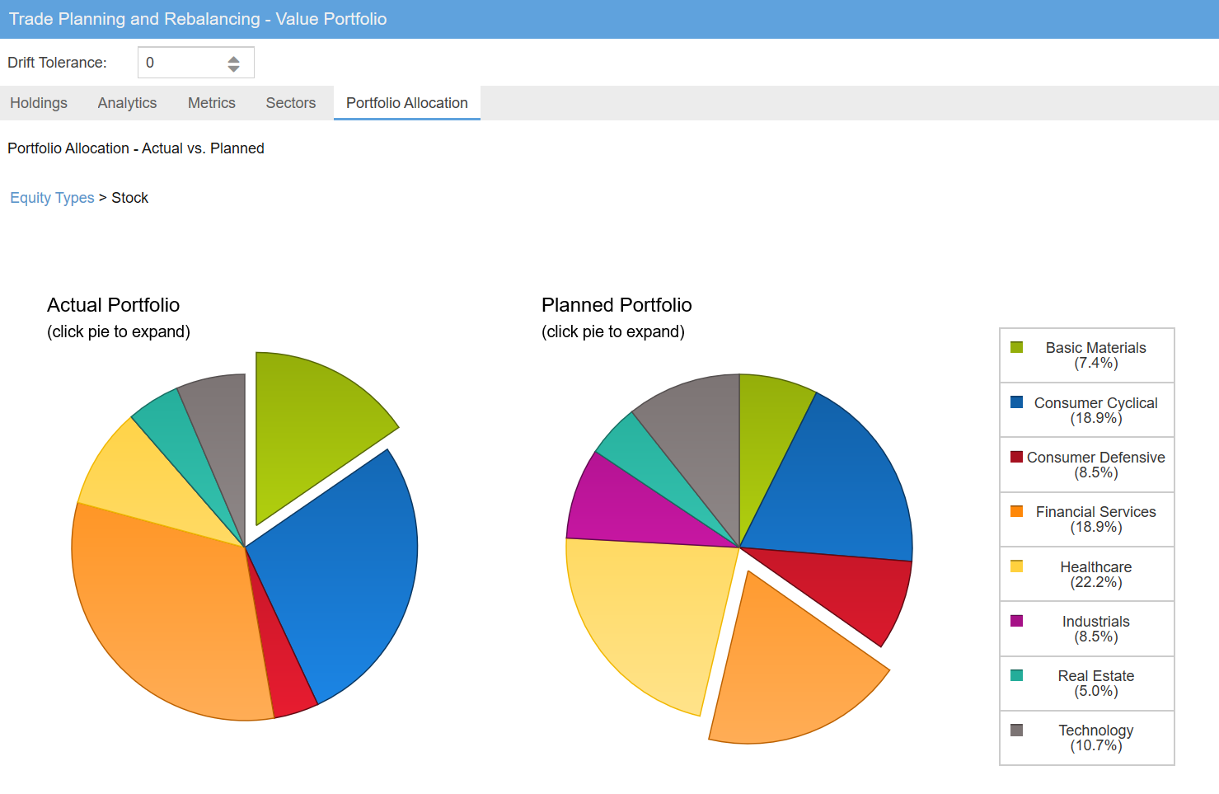The image size is (1219, 794).
Task: Select the Consumer Cyclical (18.9%) legend label
Action: click(1096, 411)
